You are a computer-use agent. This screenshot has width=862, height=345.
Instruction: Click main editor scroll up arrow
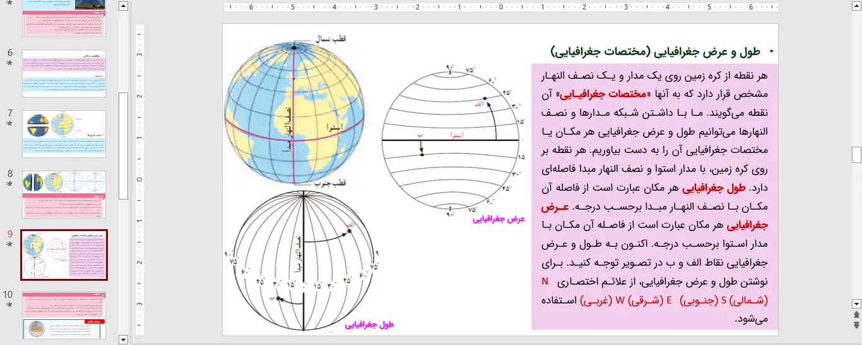click(x=856, y=6)
